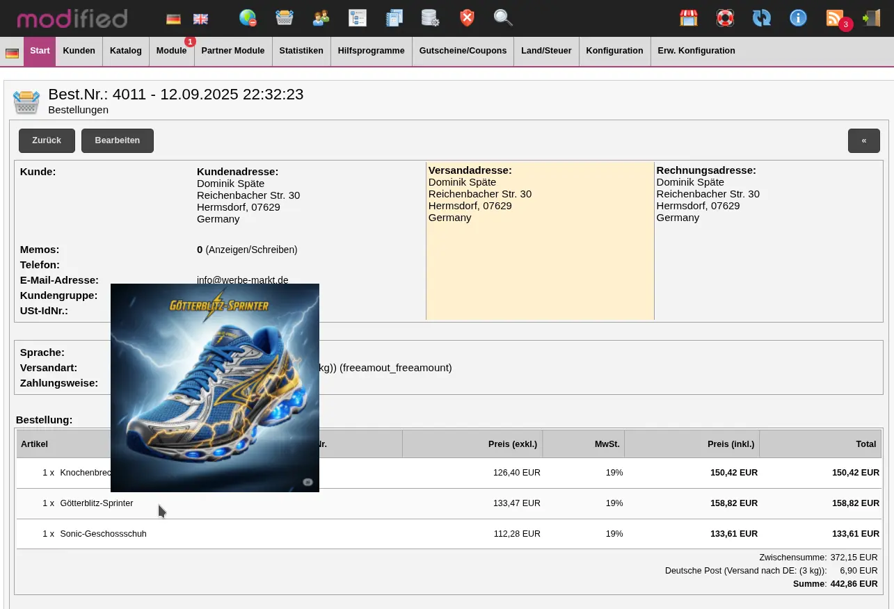Click the blue refresh arrows icon
This screenshot has width=894, height=609.
coord(762,18)
